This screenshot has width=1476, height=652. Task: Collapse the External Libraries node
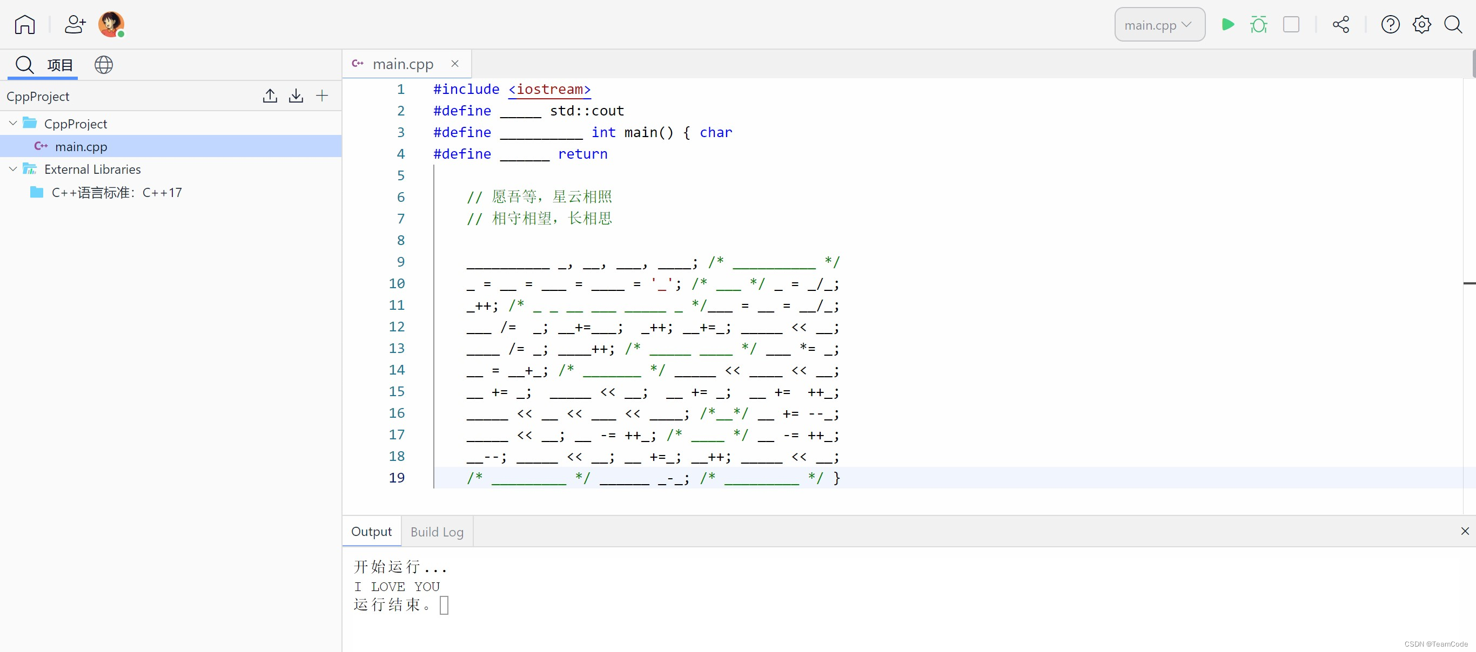pos(12,169)
